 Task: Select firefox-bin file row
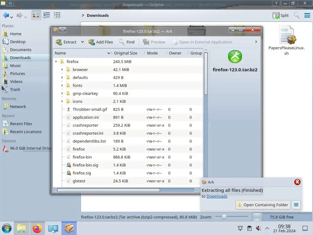[x=128, y=157]
